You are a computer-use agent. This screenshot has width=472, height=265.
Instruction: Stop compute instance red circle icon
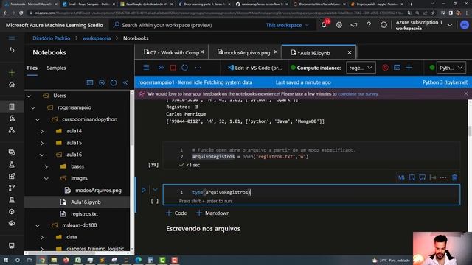coord(385,68)
